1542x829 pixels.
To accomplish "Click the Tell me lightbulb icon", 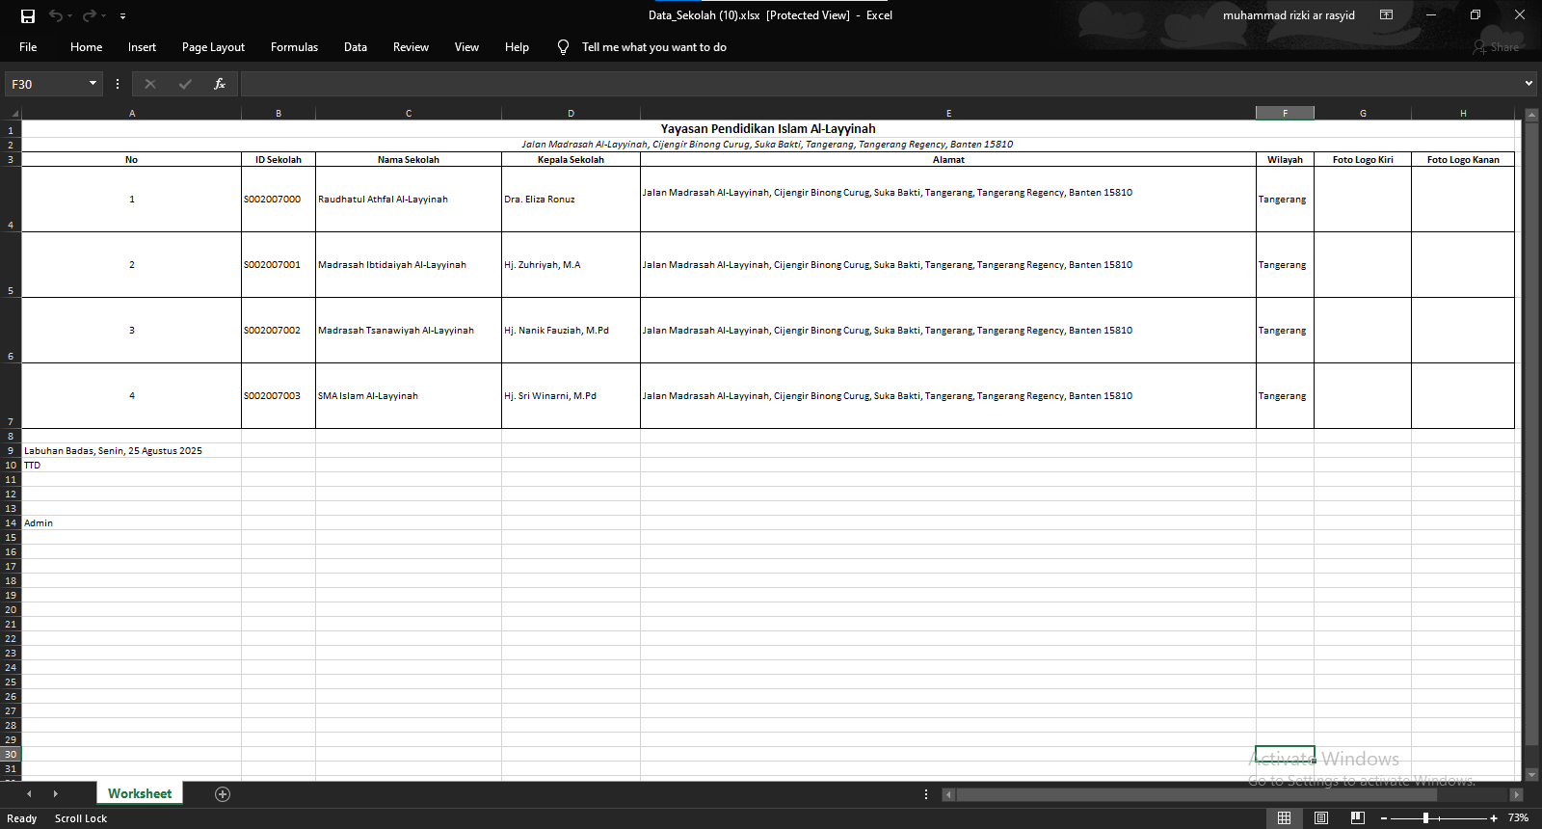I will [563, 47].
